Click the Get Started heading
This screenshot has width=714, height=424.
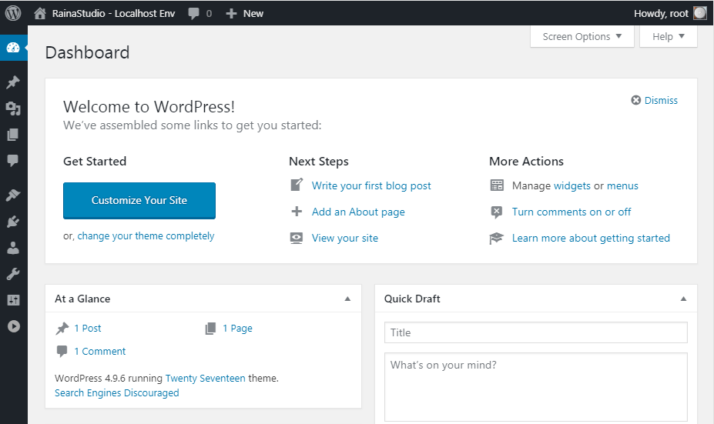coord(95,161)
